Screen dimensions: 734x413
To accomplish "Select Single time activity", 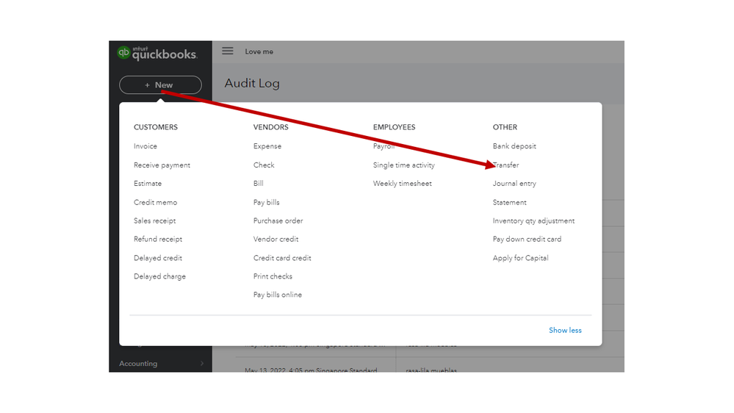I will (403, 165).
